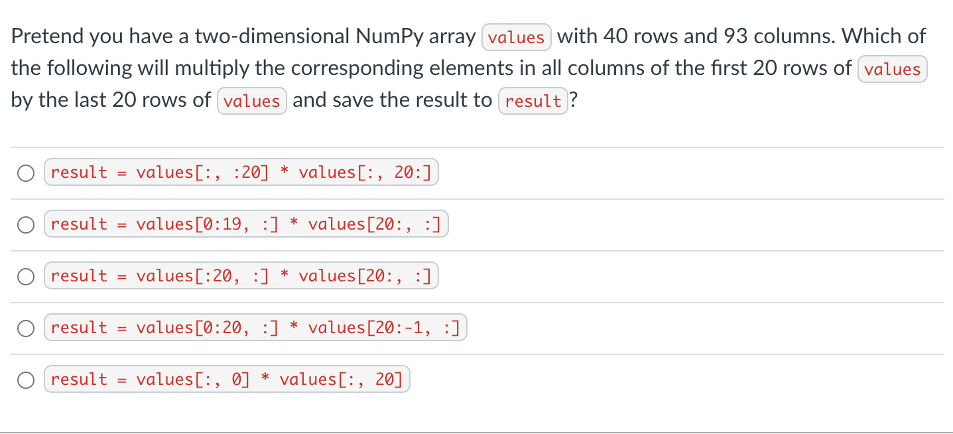Click 'values[:, 20]' term in last option
Viewport: 953px width, 434px height.
coord(341,380)
